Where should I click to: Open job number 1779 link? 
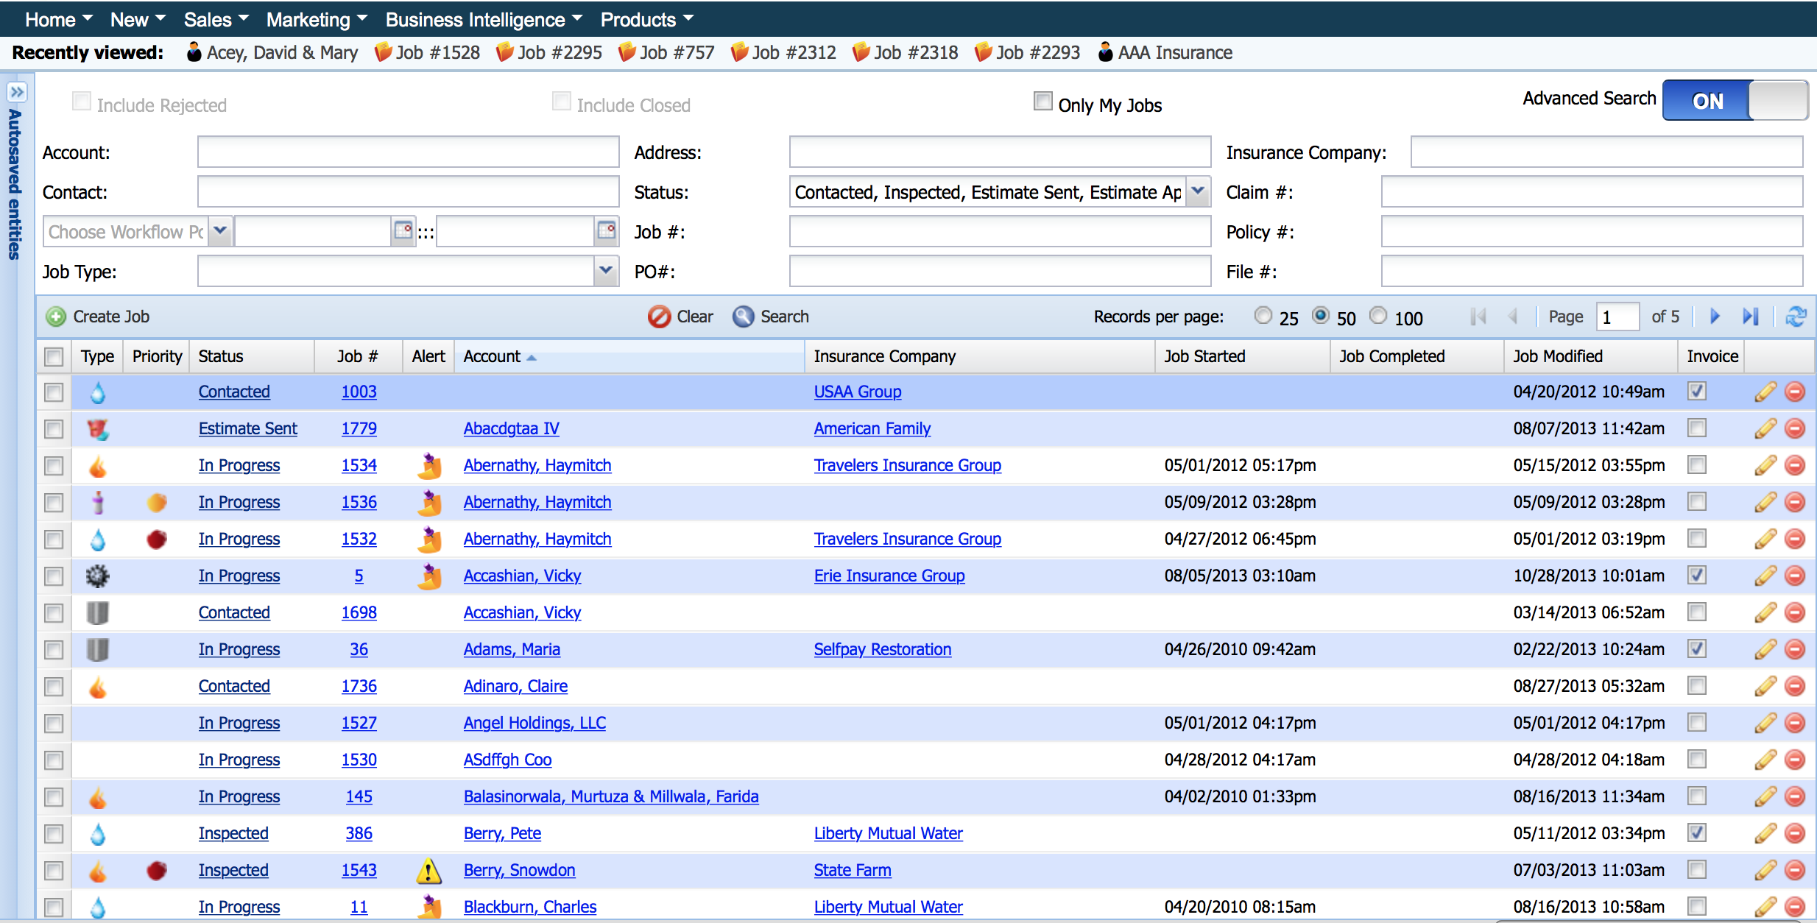pyautogui.click(x=359, y=428)
